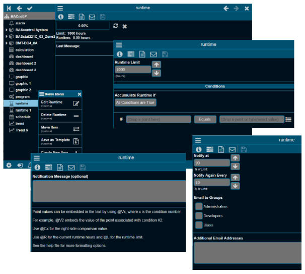Click the reset runtime refresh icon
The image size is (305, 274).
(116, 26)
